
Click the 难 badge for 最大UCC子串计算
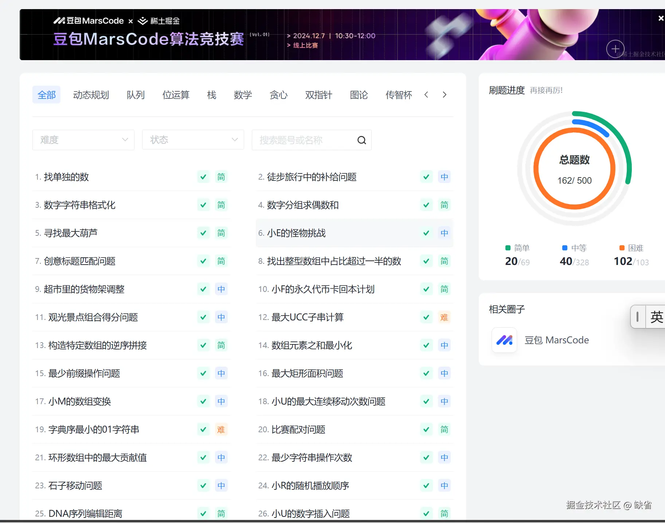pyautogui.click(x=444, y=317)
